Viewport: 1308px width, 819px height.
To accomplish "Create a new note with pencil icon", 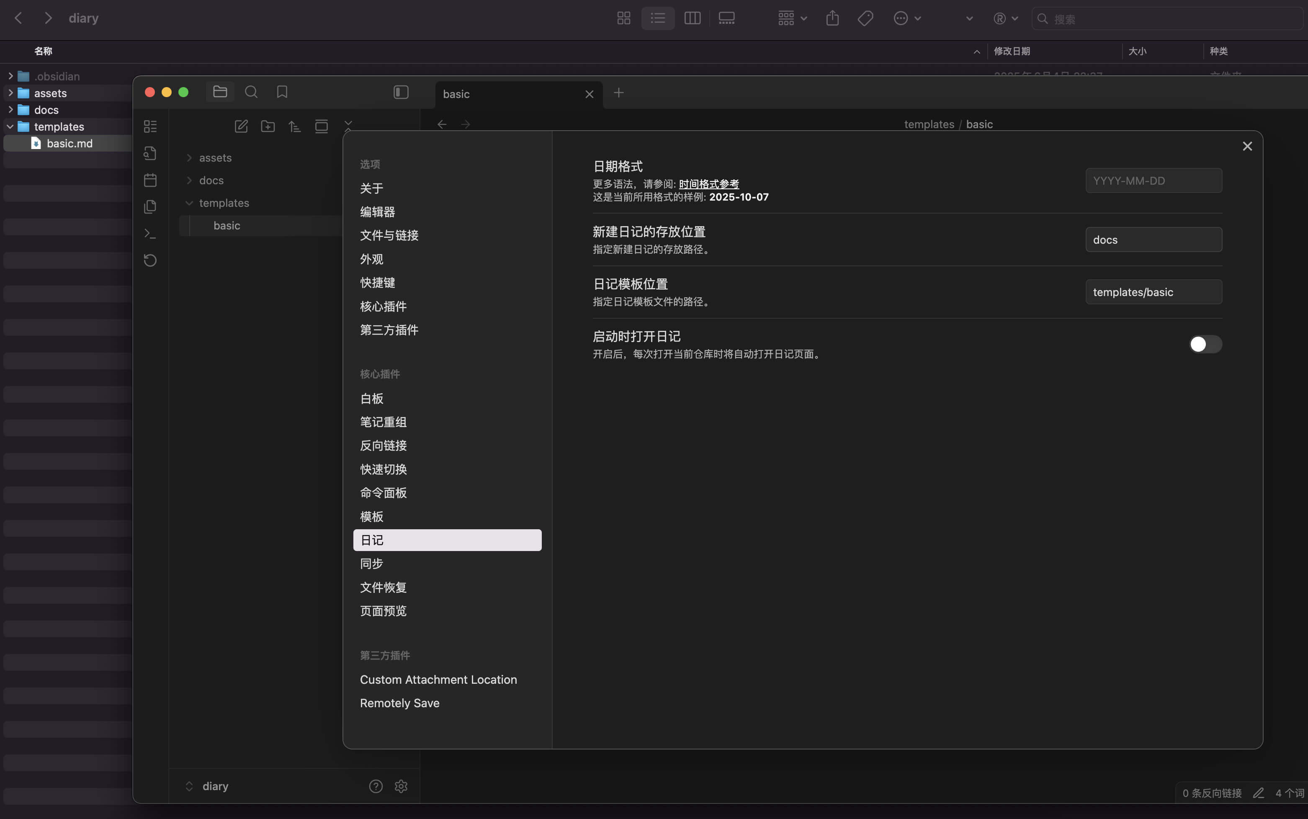I will point(241,127).
